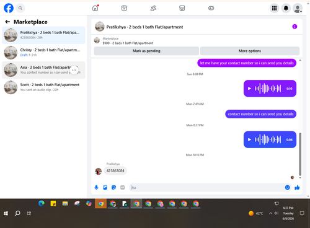Open Pratikshya chat header title

click(144, 27)
